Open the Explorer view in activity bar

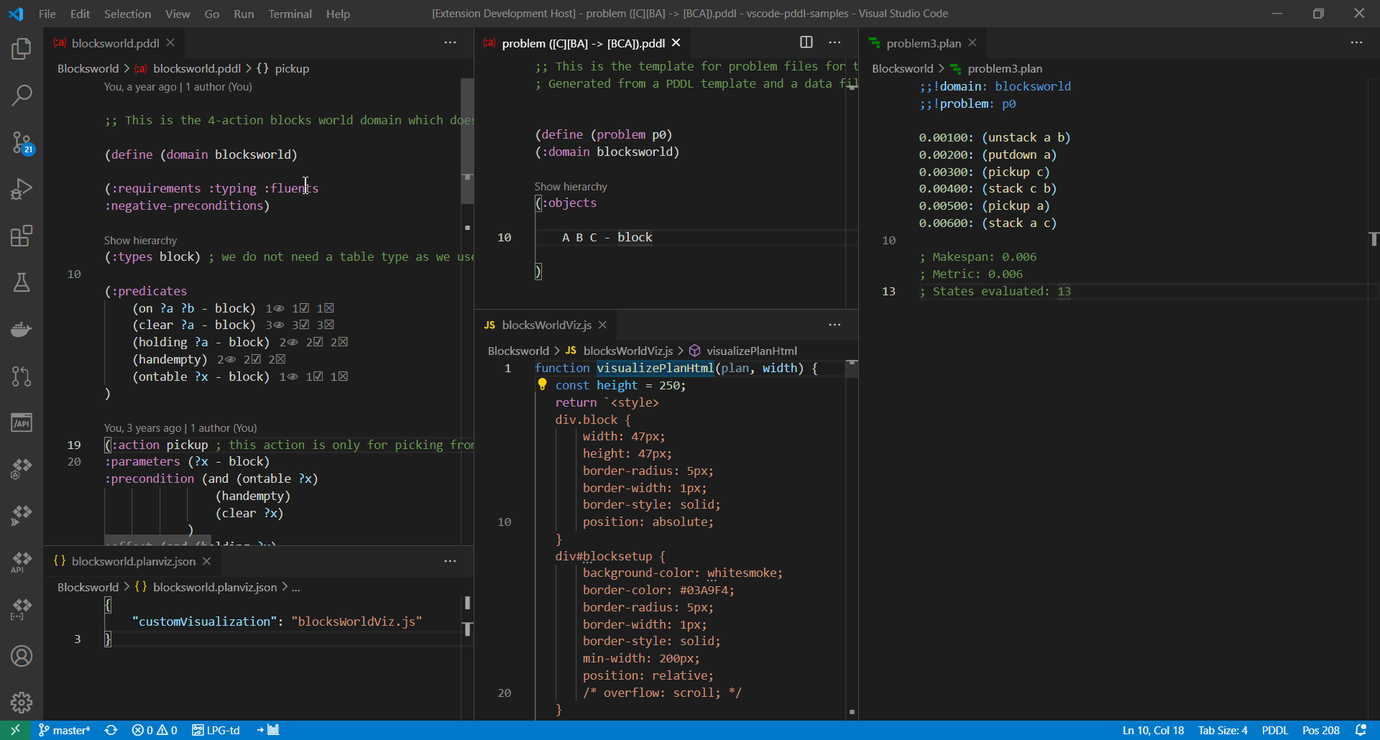22,49
